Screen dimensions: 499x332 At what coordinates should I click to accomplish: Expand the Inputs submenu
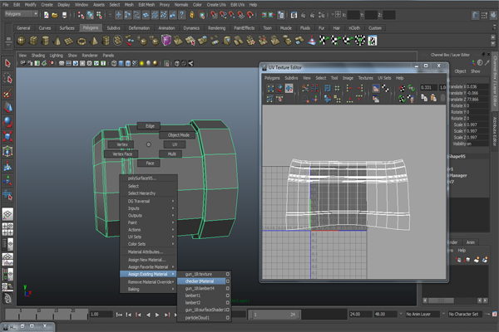point(148,208)
